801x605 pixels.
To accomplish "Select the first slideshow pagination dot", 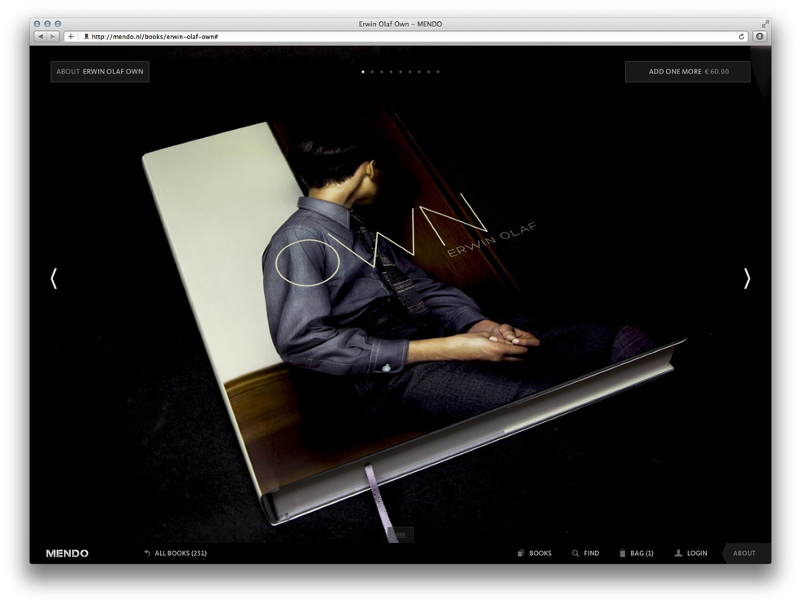I will (363, 72).
